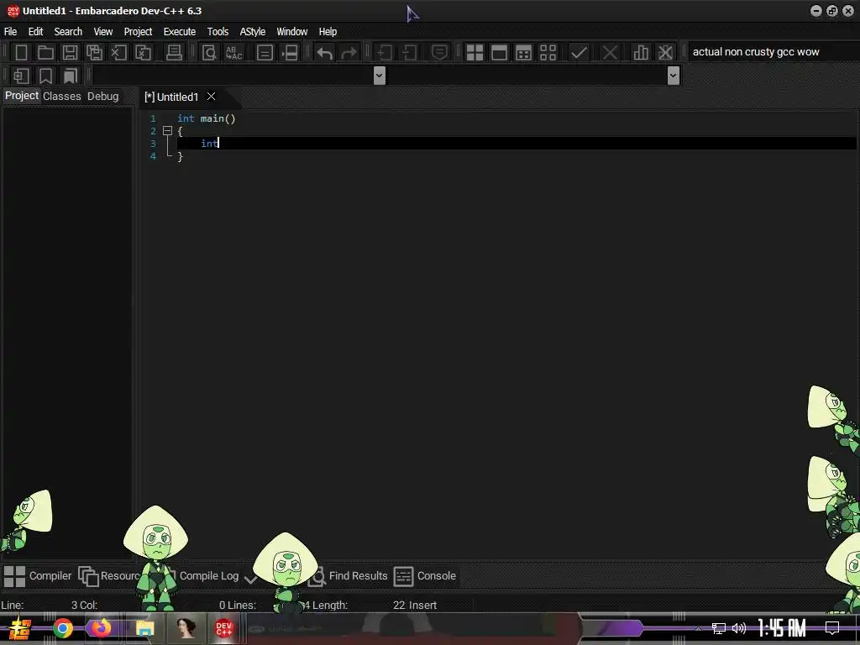860x645 pixels.
Task: Click the Rebuild All toolbar icon
Action: click(x=548, y=53)
